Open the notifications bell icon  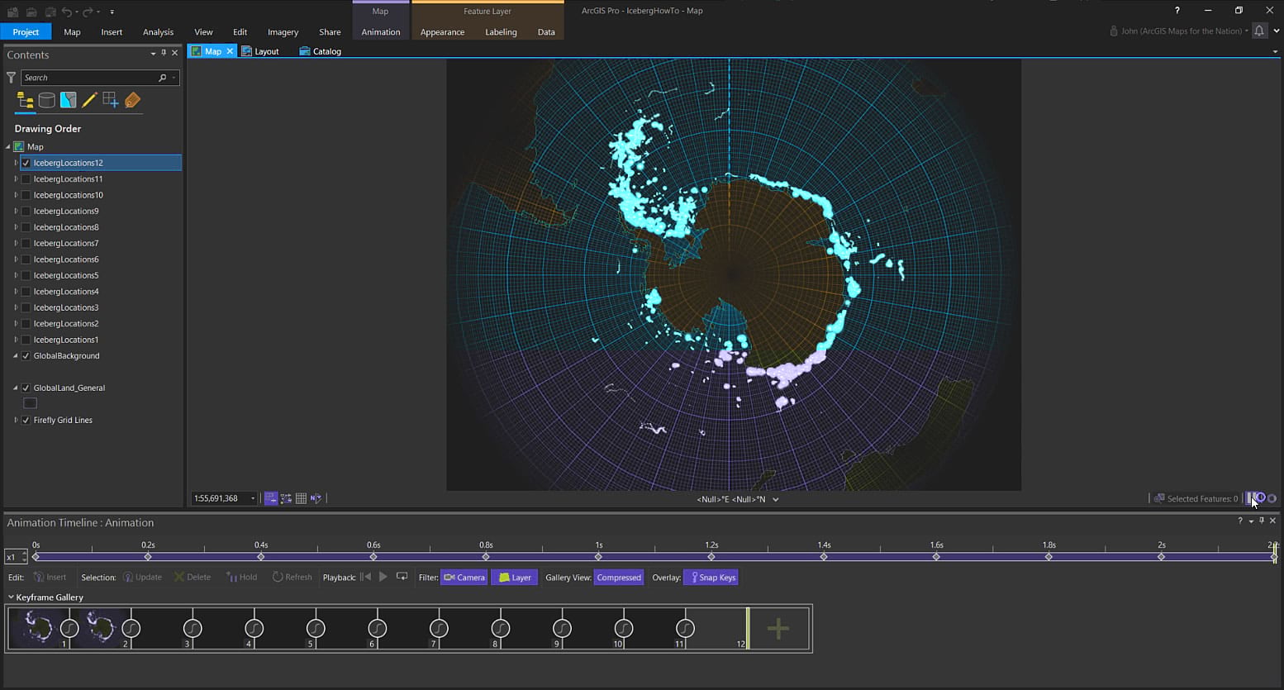(1258, 31)
